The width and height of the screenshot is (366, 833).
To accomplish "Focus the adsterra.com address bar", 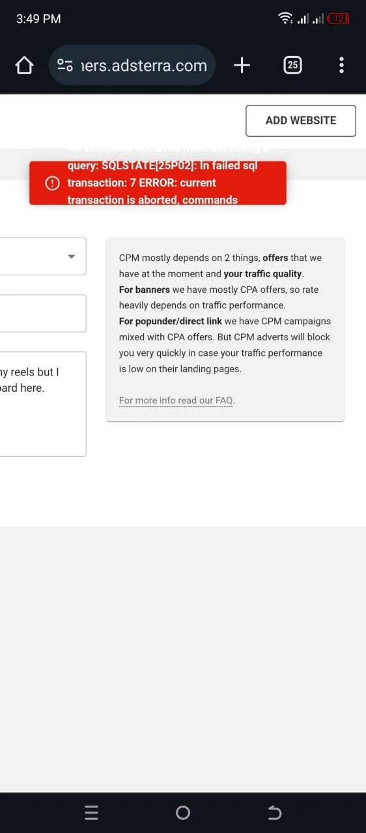I will [x=132, y=65].
